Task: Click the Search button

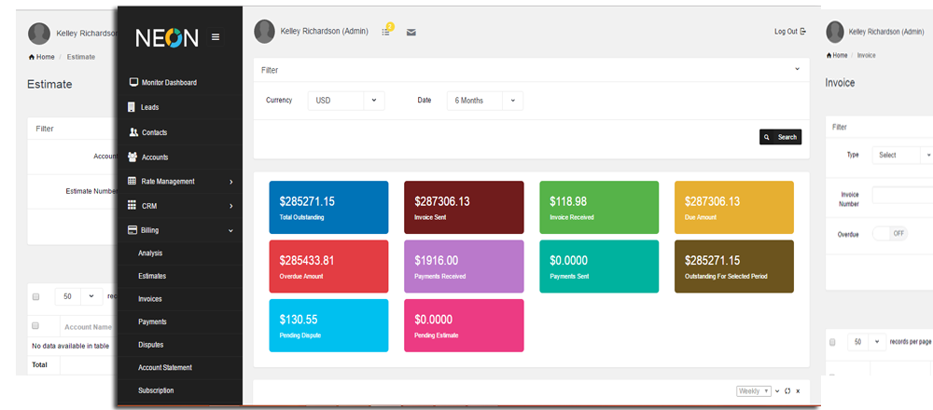Action: (780, 137)
